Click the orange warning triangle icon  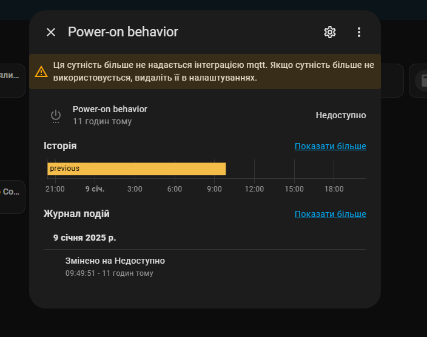(x=41, y=72)
